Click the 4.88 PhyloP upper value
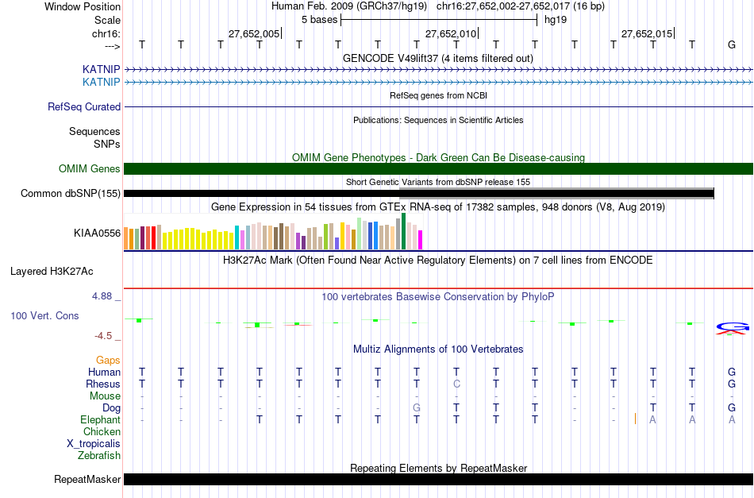 (x=102, y=296)
